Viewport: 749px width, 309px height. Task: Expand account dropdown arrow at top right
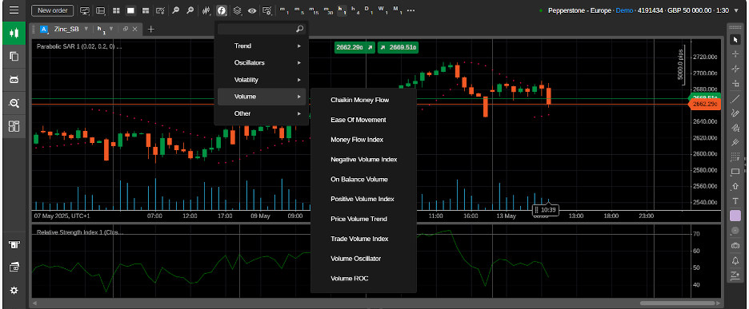[735, 10]
